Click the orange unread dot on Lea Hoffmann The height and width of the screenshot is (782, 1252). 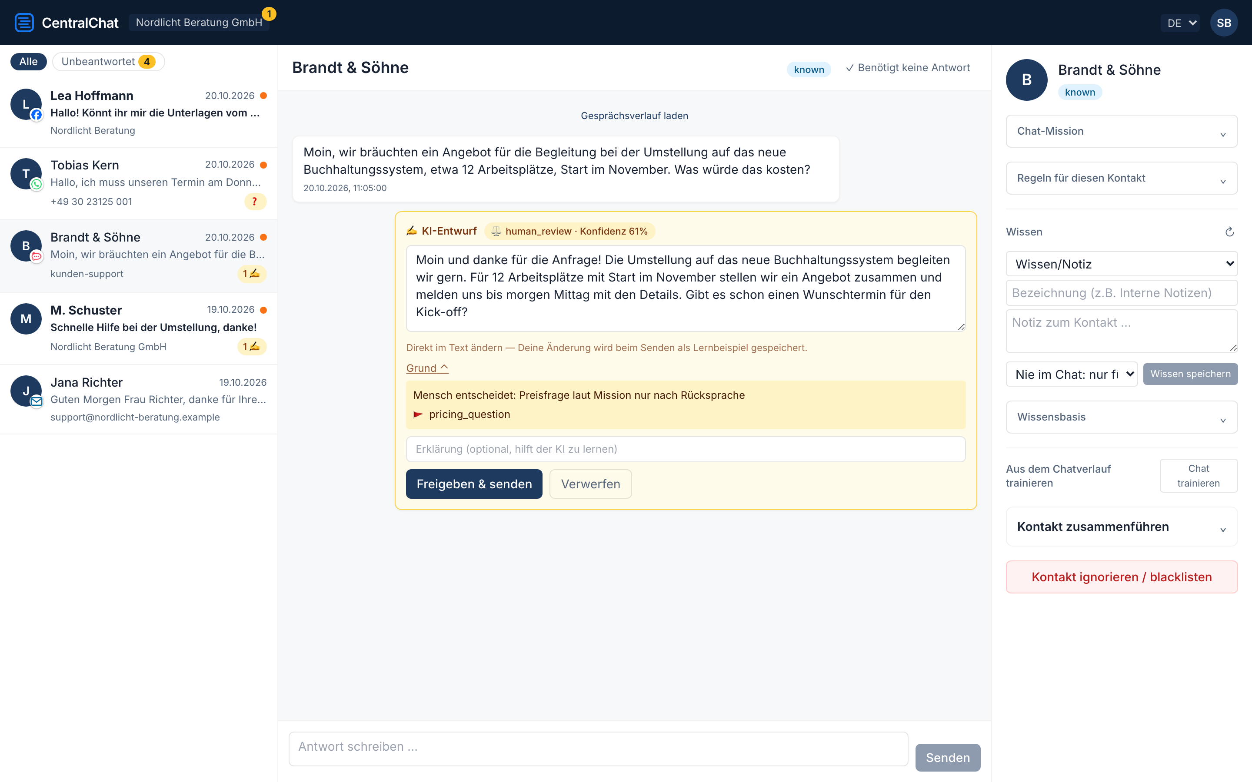[263, 96]
